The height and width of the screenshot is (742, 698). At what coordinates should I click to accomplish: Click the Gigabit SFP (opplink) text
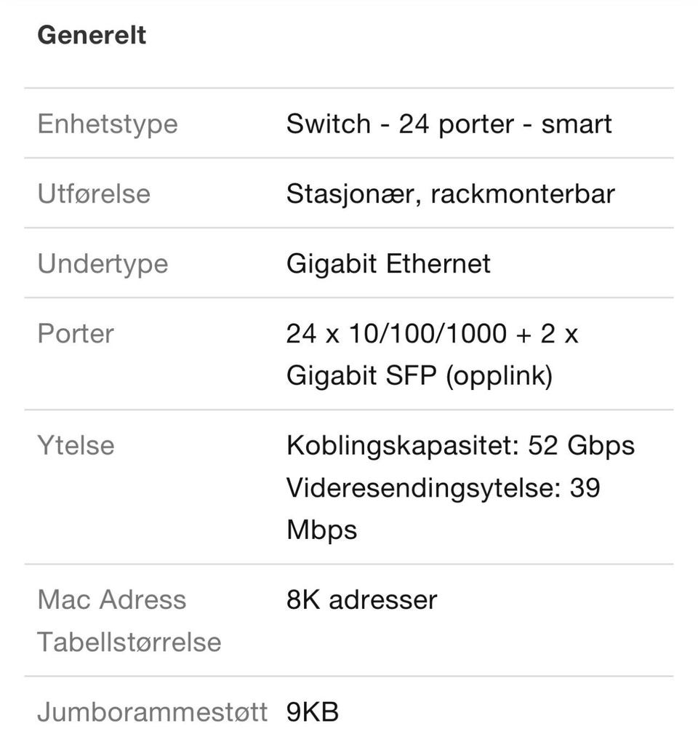pyautogui.click(x=420, y=376)
